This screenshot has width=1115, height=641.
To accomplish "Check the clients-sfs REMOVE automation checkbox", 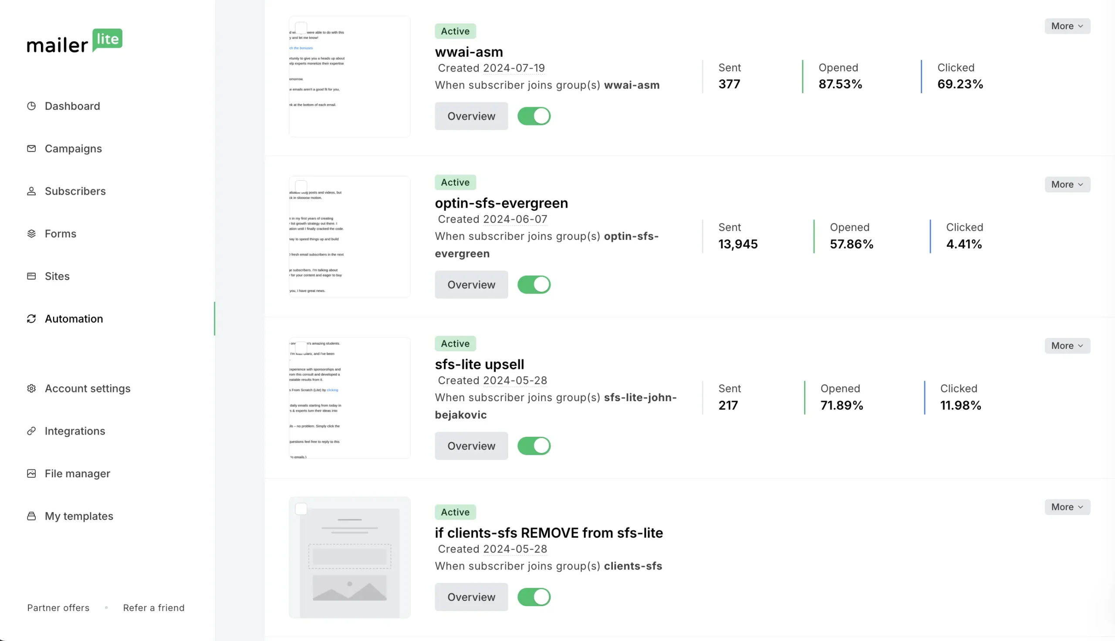I will [301, 509].
